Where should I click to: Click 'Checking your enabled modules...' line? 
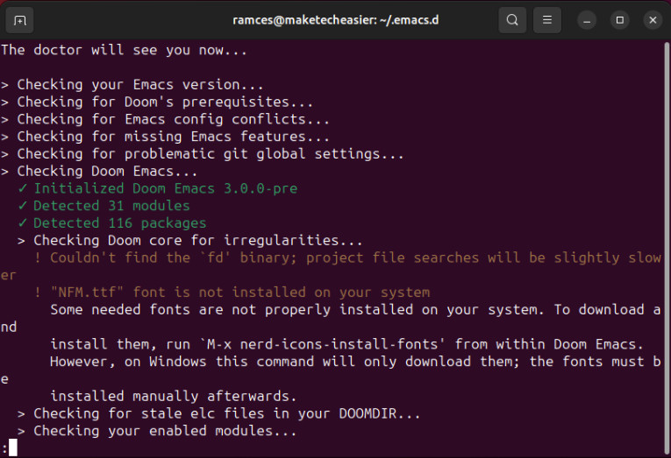pos(157,431)
